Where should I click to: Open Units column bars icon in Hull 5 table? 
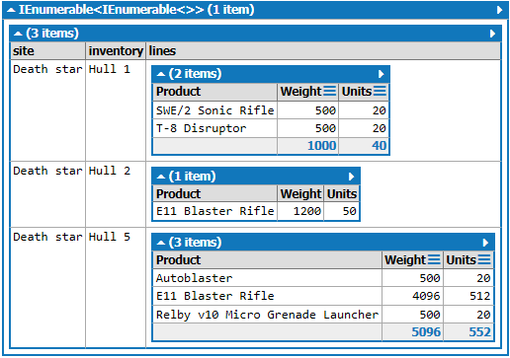click(x=484, y=259)
